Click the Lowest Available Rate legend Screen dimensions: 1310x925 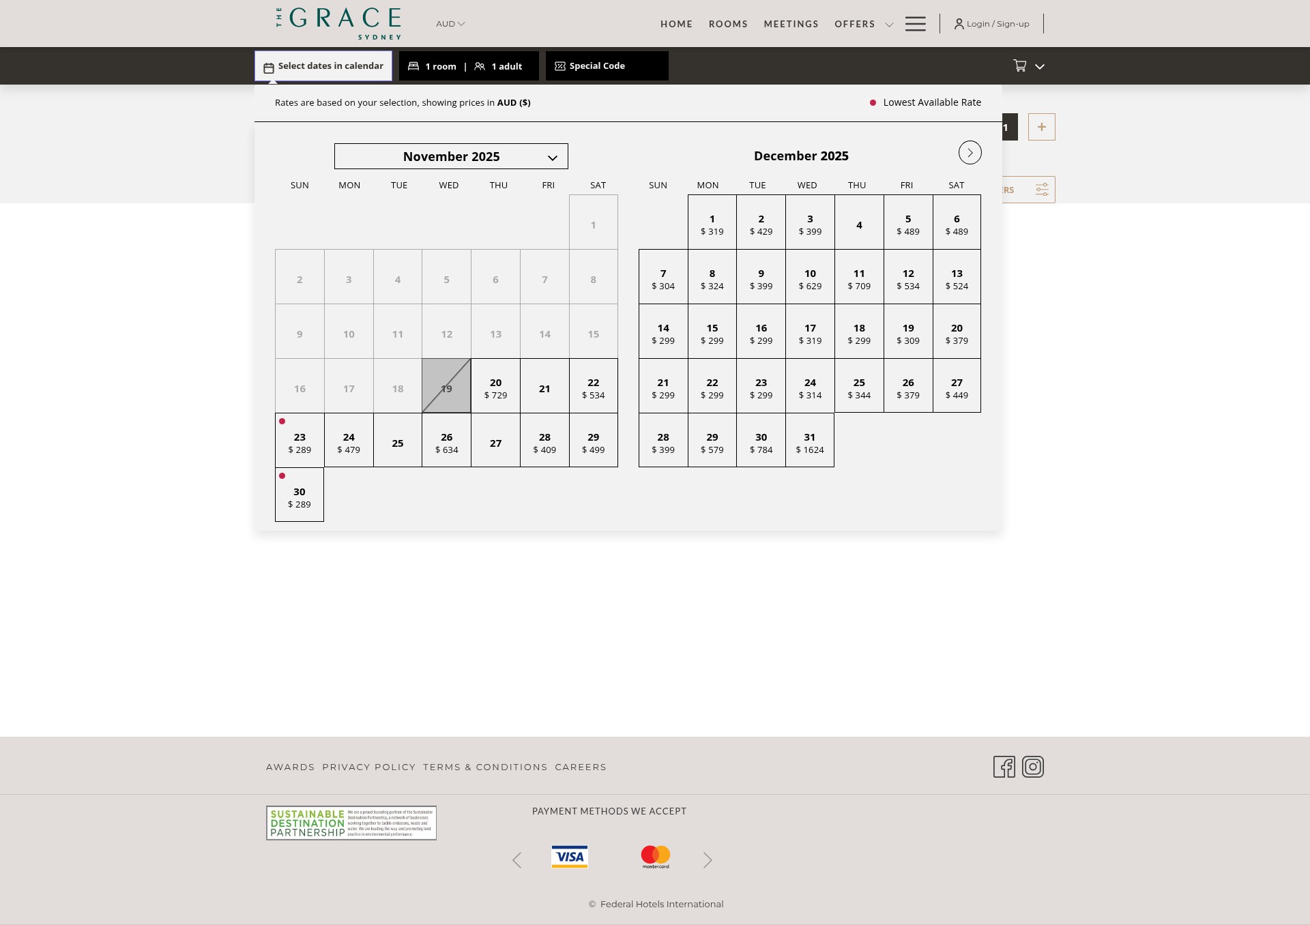pos(925,102)
